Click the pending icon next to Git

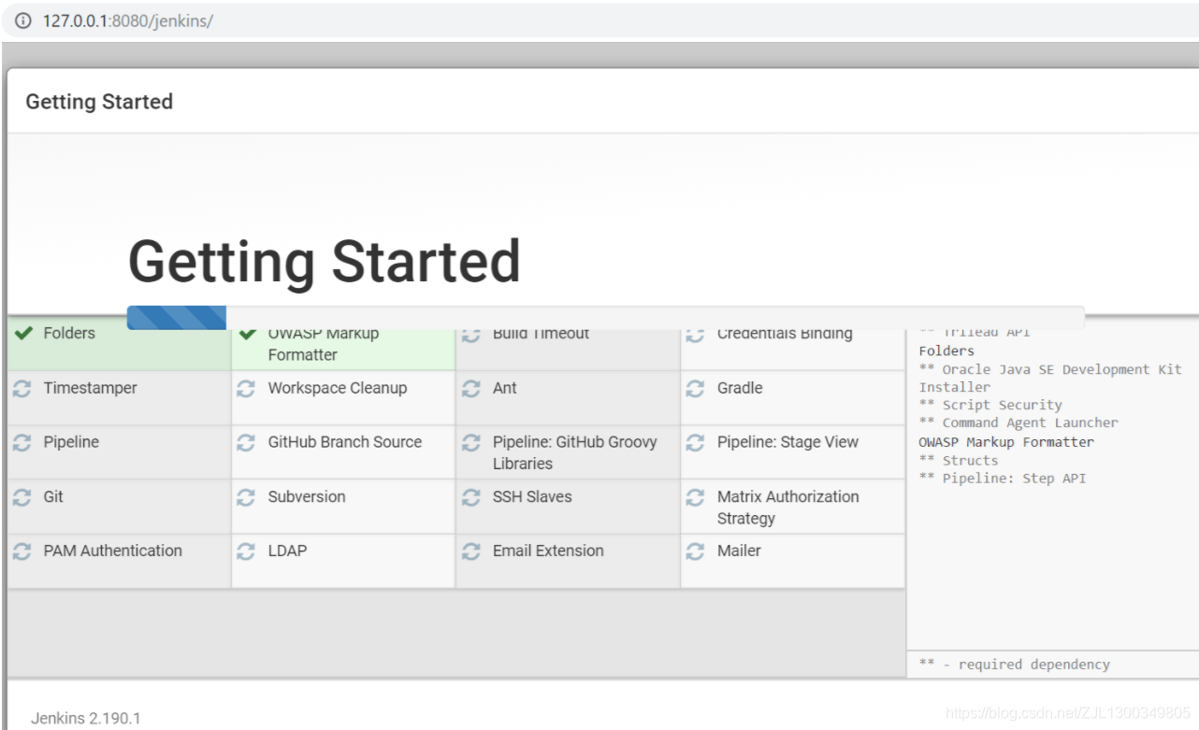coord(22,497)
